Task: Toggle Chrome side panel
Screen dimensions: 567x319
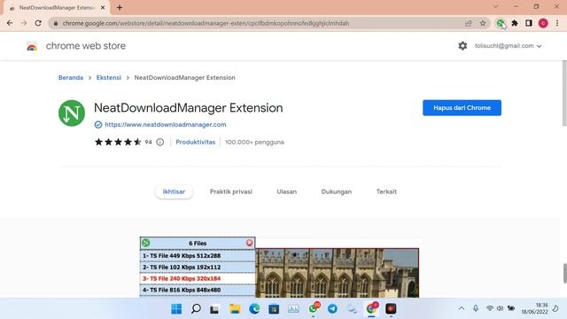Action: point(529,23)
